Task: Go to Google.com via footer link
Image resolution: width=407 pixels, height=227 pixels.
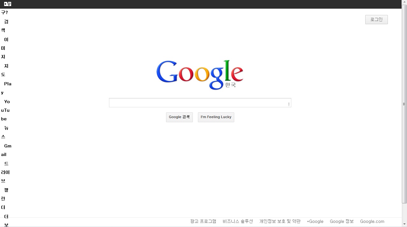Action: pyautogui.click(x=372, y=221)
